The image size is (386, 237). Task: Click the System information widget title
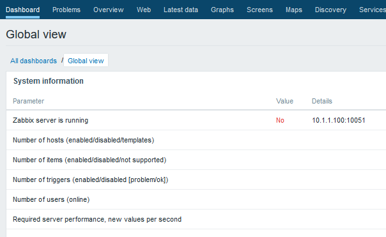(49, 81)
